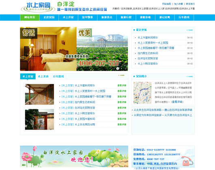
Task: Open the map thumbnail in 家园简介
Action: tap(142, 93)
